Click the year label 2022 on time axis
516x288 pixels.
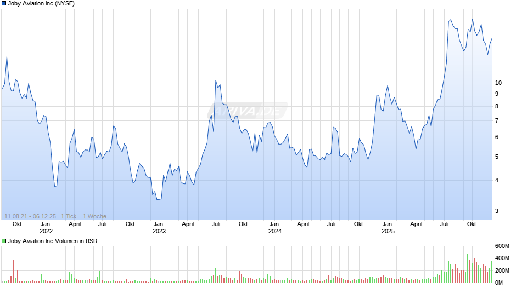pyautogui.click(x=46, y=231)
